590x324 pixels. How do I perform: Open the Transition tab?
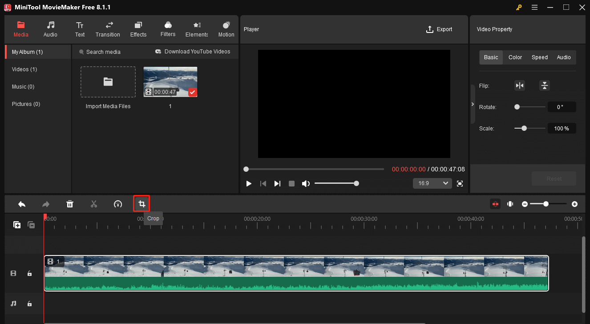pyautogui.click(x=108, y=29)
